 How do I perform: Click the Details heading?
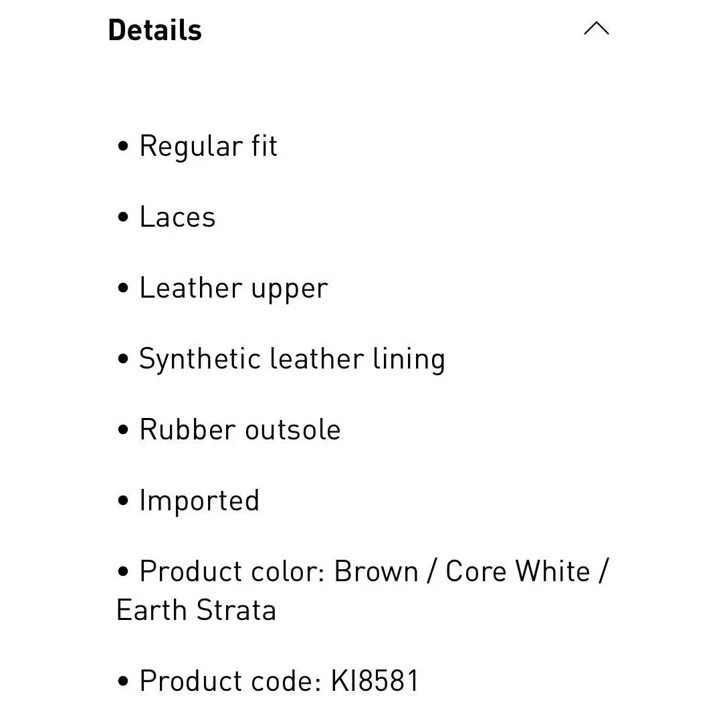coord(155,30)
